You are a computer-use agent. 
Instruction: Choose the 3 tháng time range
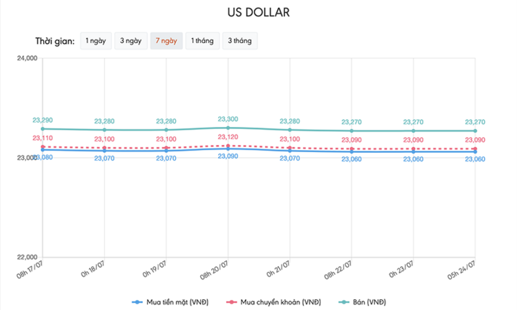tap(239, 41)
